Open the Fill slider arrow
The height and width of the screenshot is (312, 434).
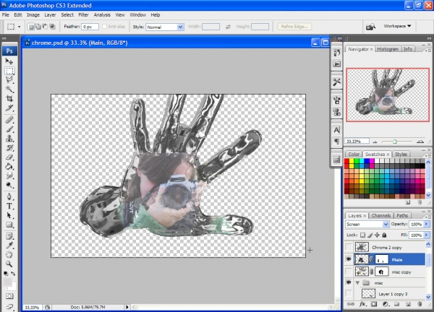pyautogui.click(x=427, y=235)
